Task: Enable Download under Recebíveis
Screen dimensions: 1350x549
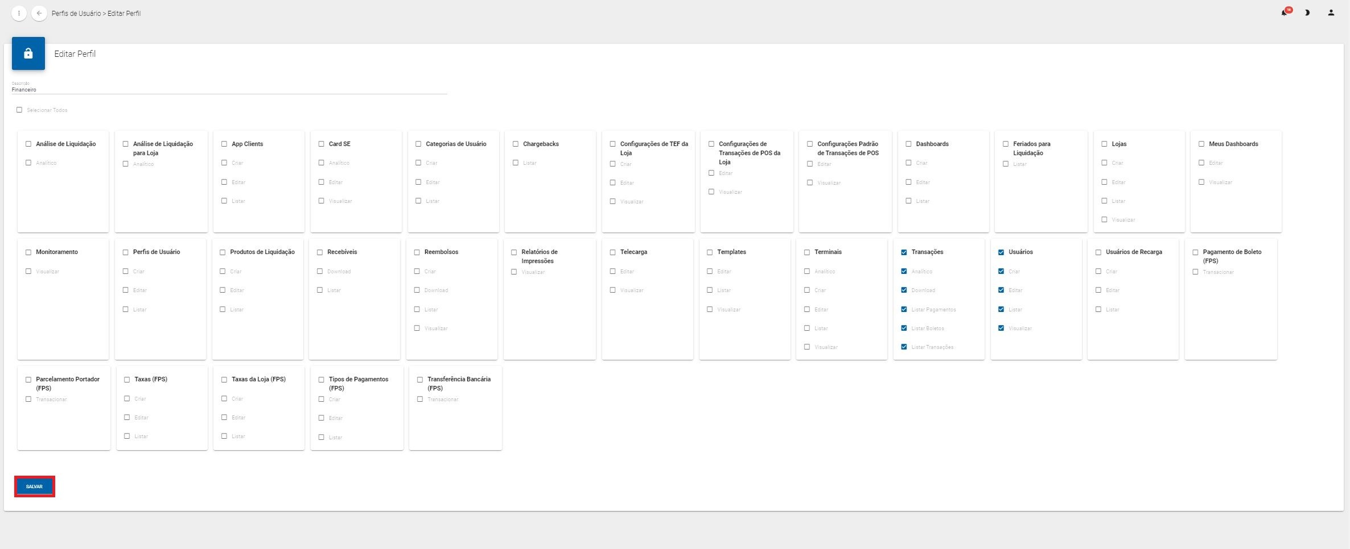Action: [x=320, y=272]
